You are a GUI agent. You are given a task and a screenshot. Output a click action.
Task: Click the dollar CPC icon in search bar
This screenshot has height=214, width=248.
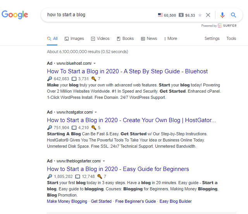[x=181, y=15]
